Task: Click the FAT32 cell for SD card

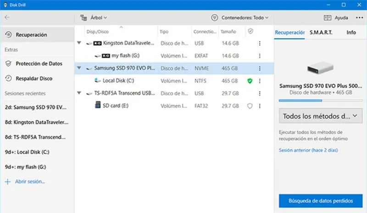Action: pos(201,106)
